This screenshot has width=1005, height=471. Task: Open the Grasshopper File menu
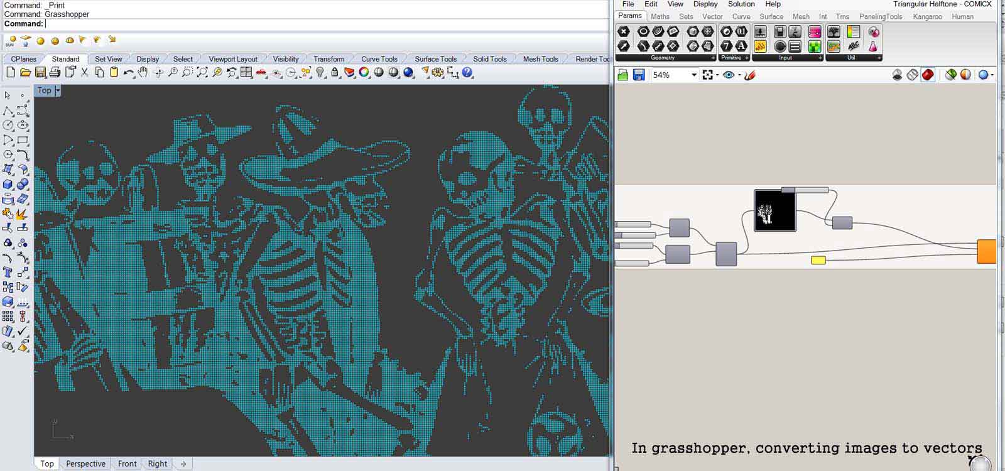[628, 4]
